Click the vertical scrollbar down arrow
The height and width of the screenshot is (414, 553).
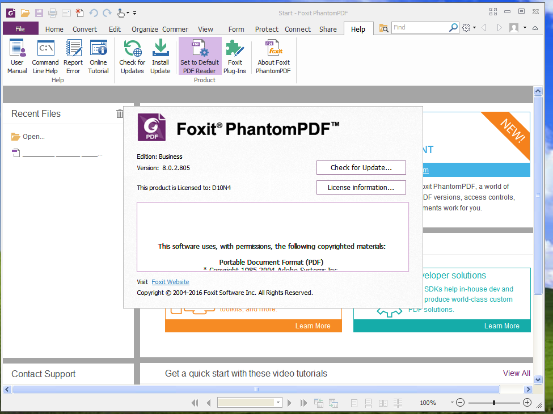click(538, 380)
